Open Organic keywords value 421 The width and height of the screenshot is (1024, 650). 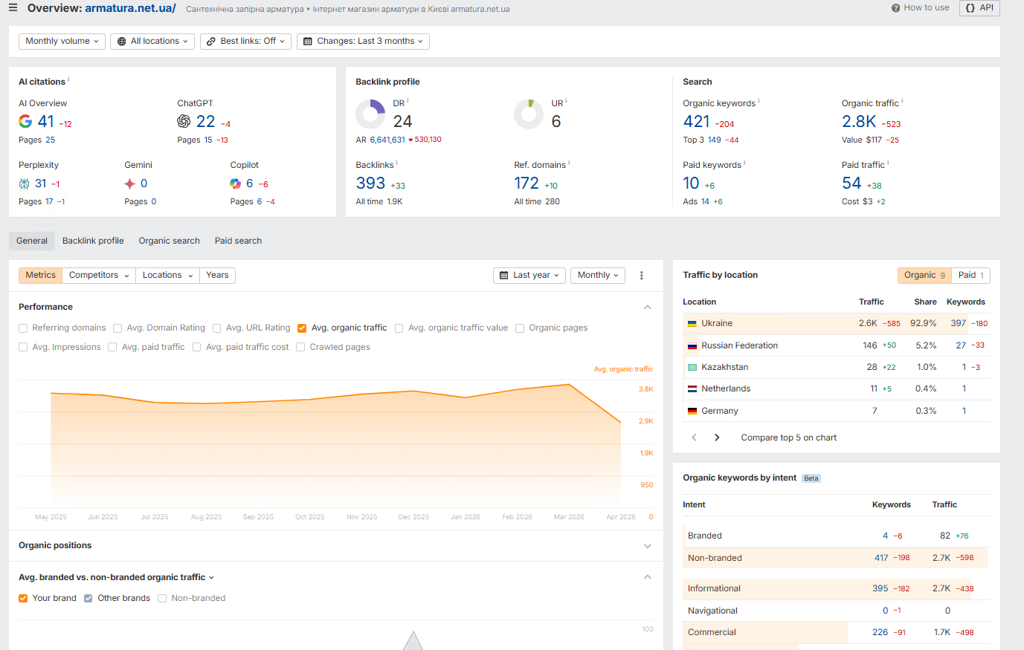697,121
